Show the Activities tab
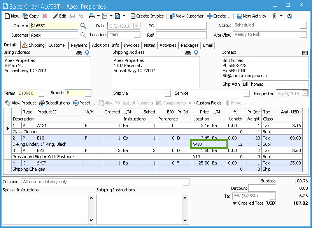 pos(168,45)
